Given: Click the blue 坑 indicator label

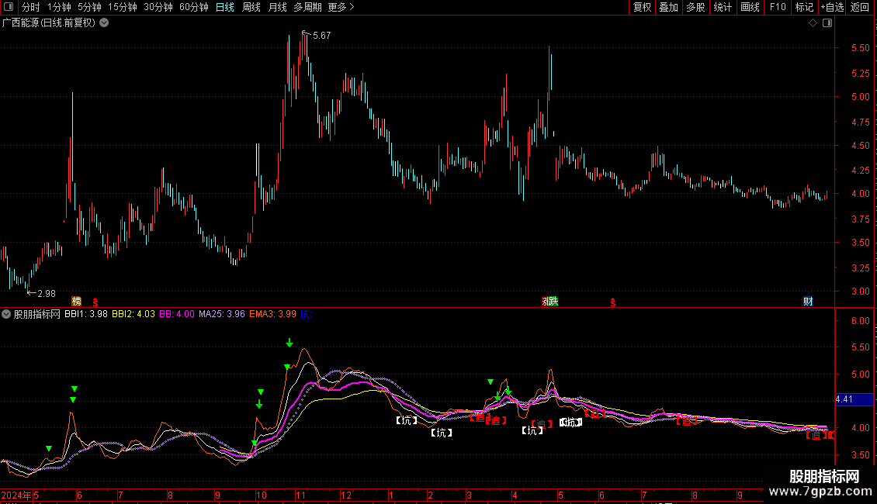Looking at the screenshot, I should tap(305, 314).
